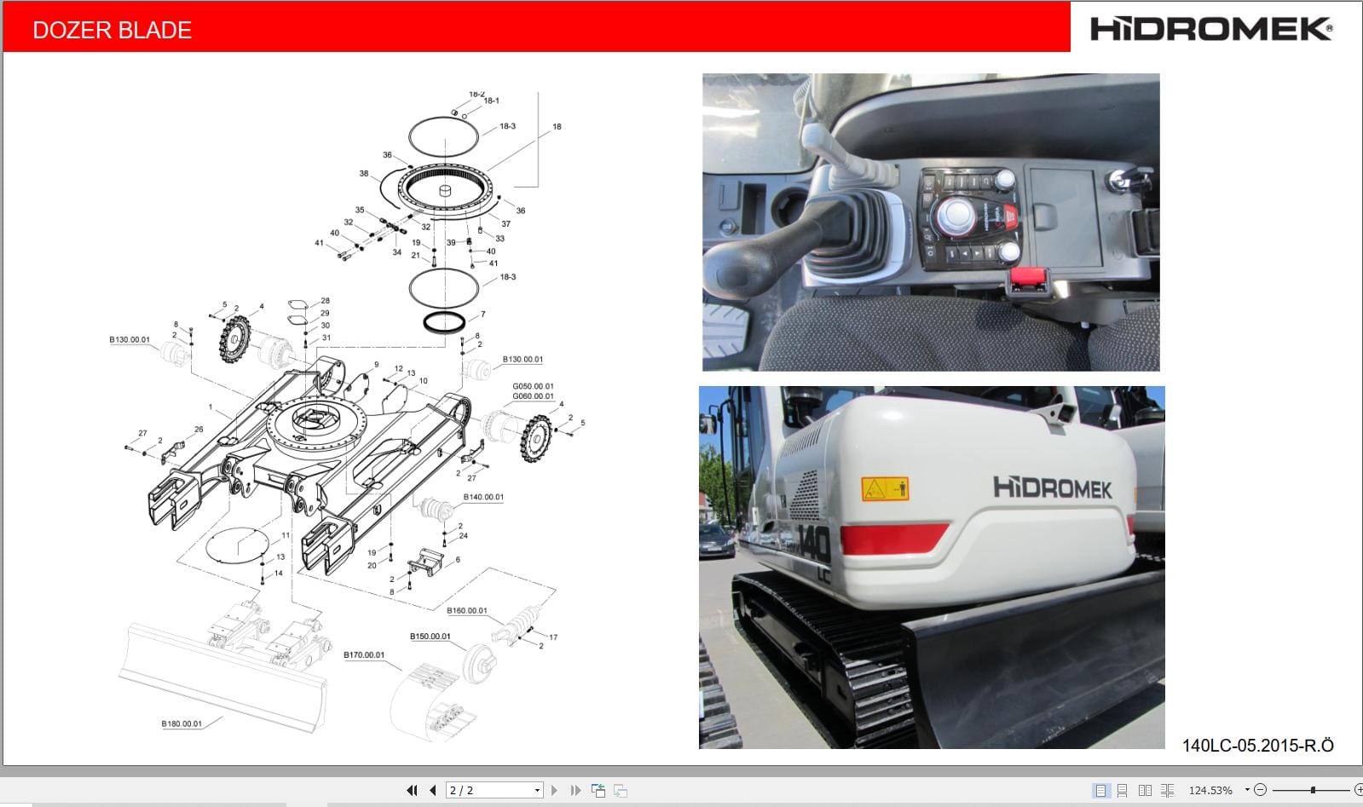This screenshot has width=1363, height=807.
Task: Click the zoom in plus button
Action: point(1358,790)
